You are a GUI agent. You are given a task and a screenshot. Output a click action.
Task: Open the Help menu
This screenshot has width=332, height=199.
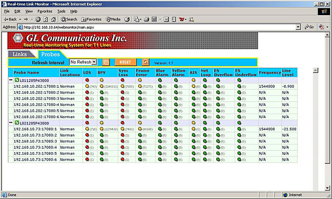[x=74, y=11]
